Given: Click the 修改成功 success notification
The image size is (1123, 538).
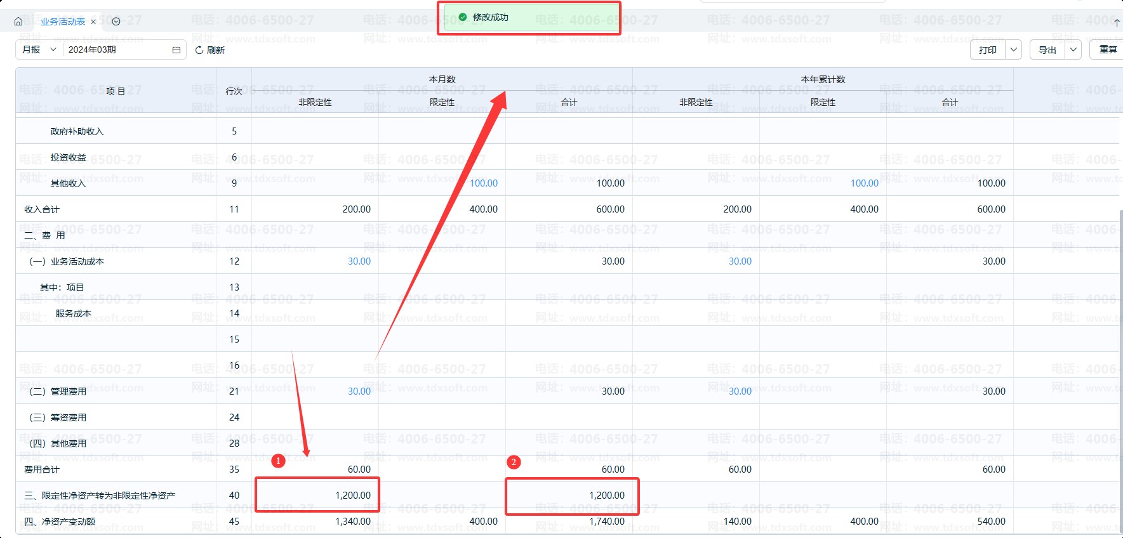Looking at the screenshot, I should pyautogui.click(x=529, y=18).
